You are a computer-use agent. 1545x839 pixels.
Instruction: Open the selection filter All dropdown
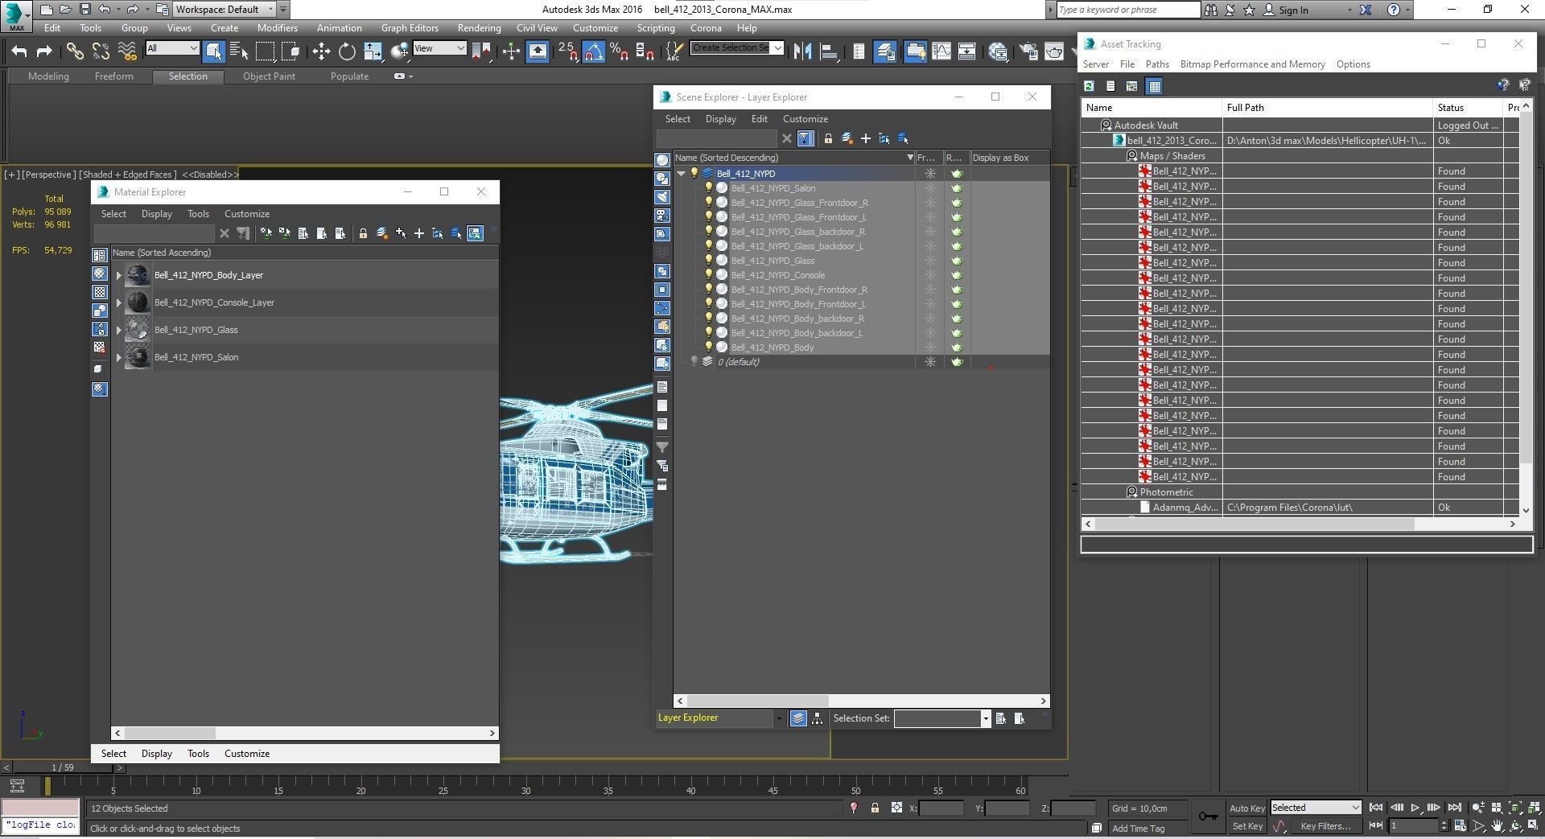(x=172, y=48)
